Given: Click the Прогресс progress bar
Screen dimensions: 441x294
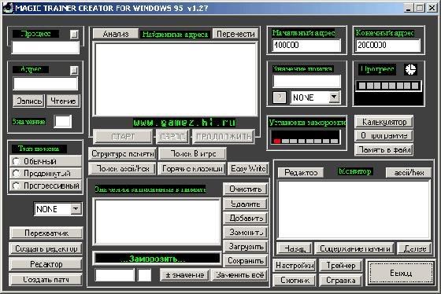Looking at the screenshot, I should (x=388, y=86).
